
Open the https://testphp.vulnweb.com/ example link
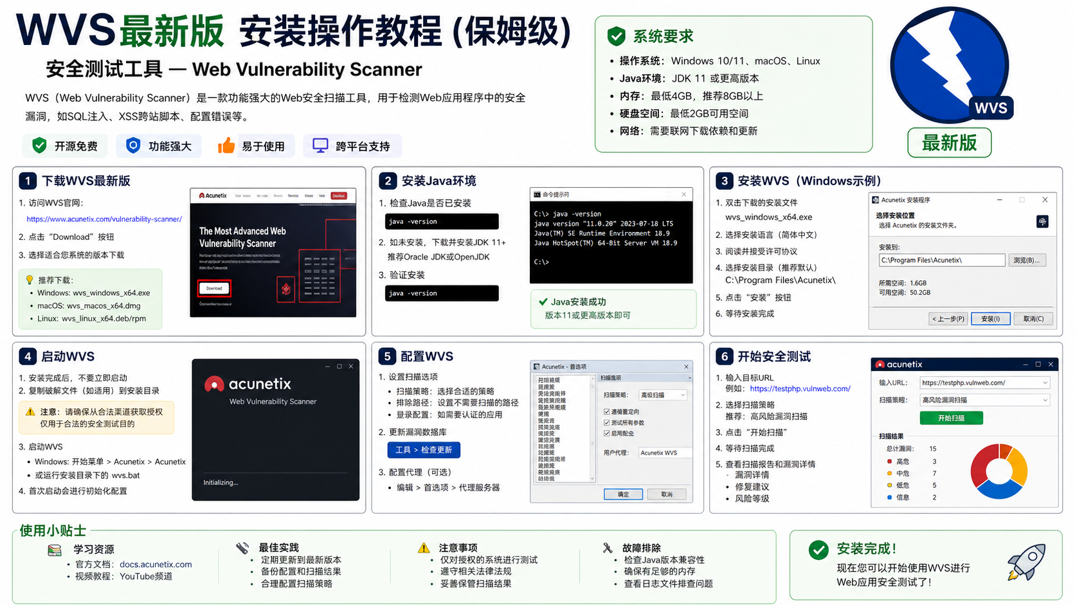800,389
